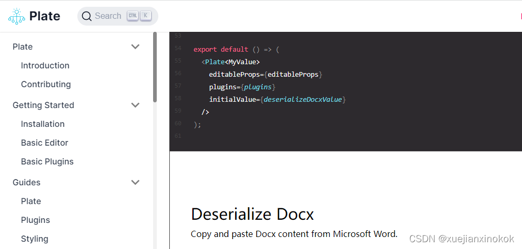Click the CTRL key badge

tap(133, 16)
